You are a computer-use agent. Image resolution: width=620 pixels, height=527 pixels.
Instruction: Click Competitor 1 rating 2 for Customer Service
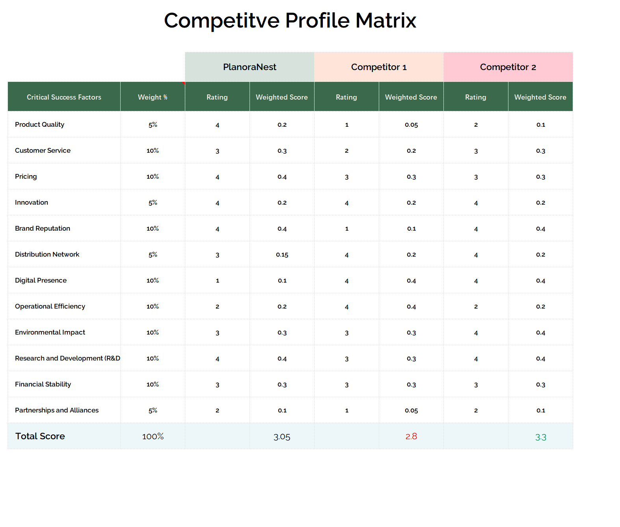coord(347,151)
